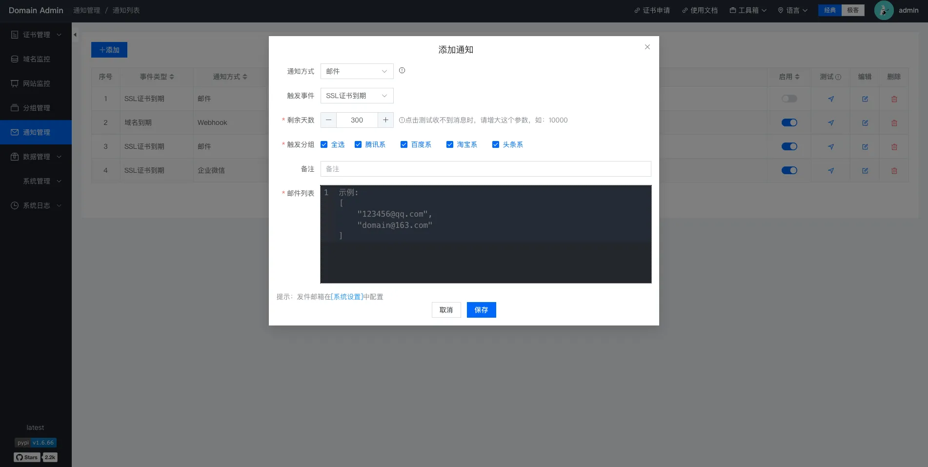Click the 证书申请 link in the header
Viewport: 928px width, 467px height.
click(x=652, y=10)
